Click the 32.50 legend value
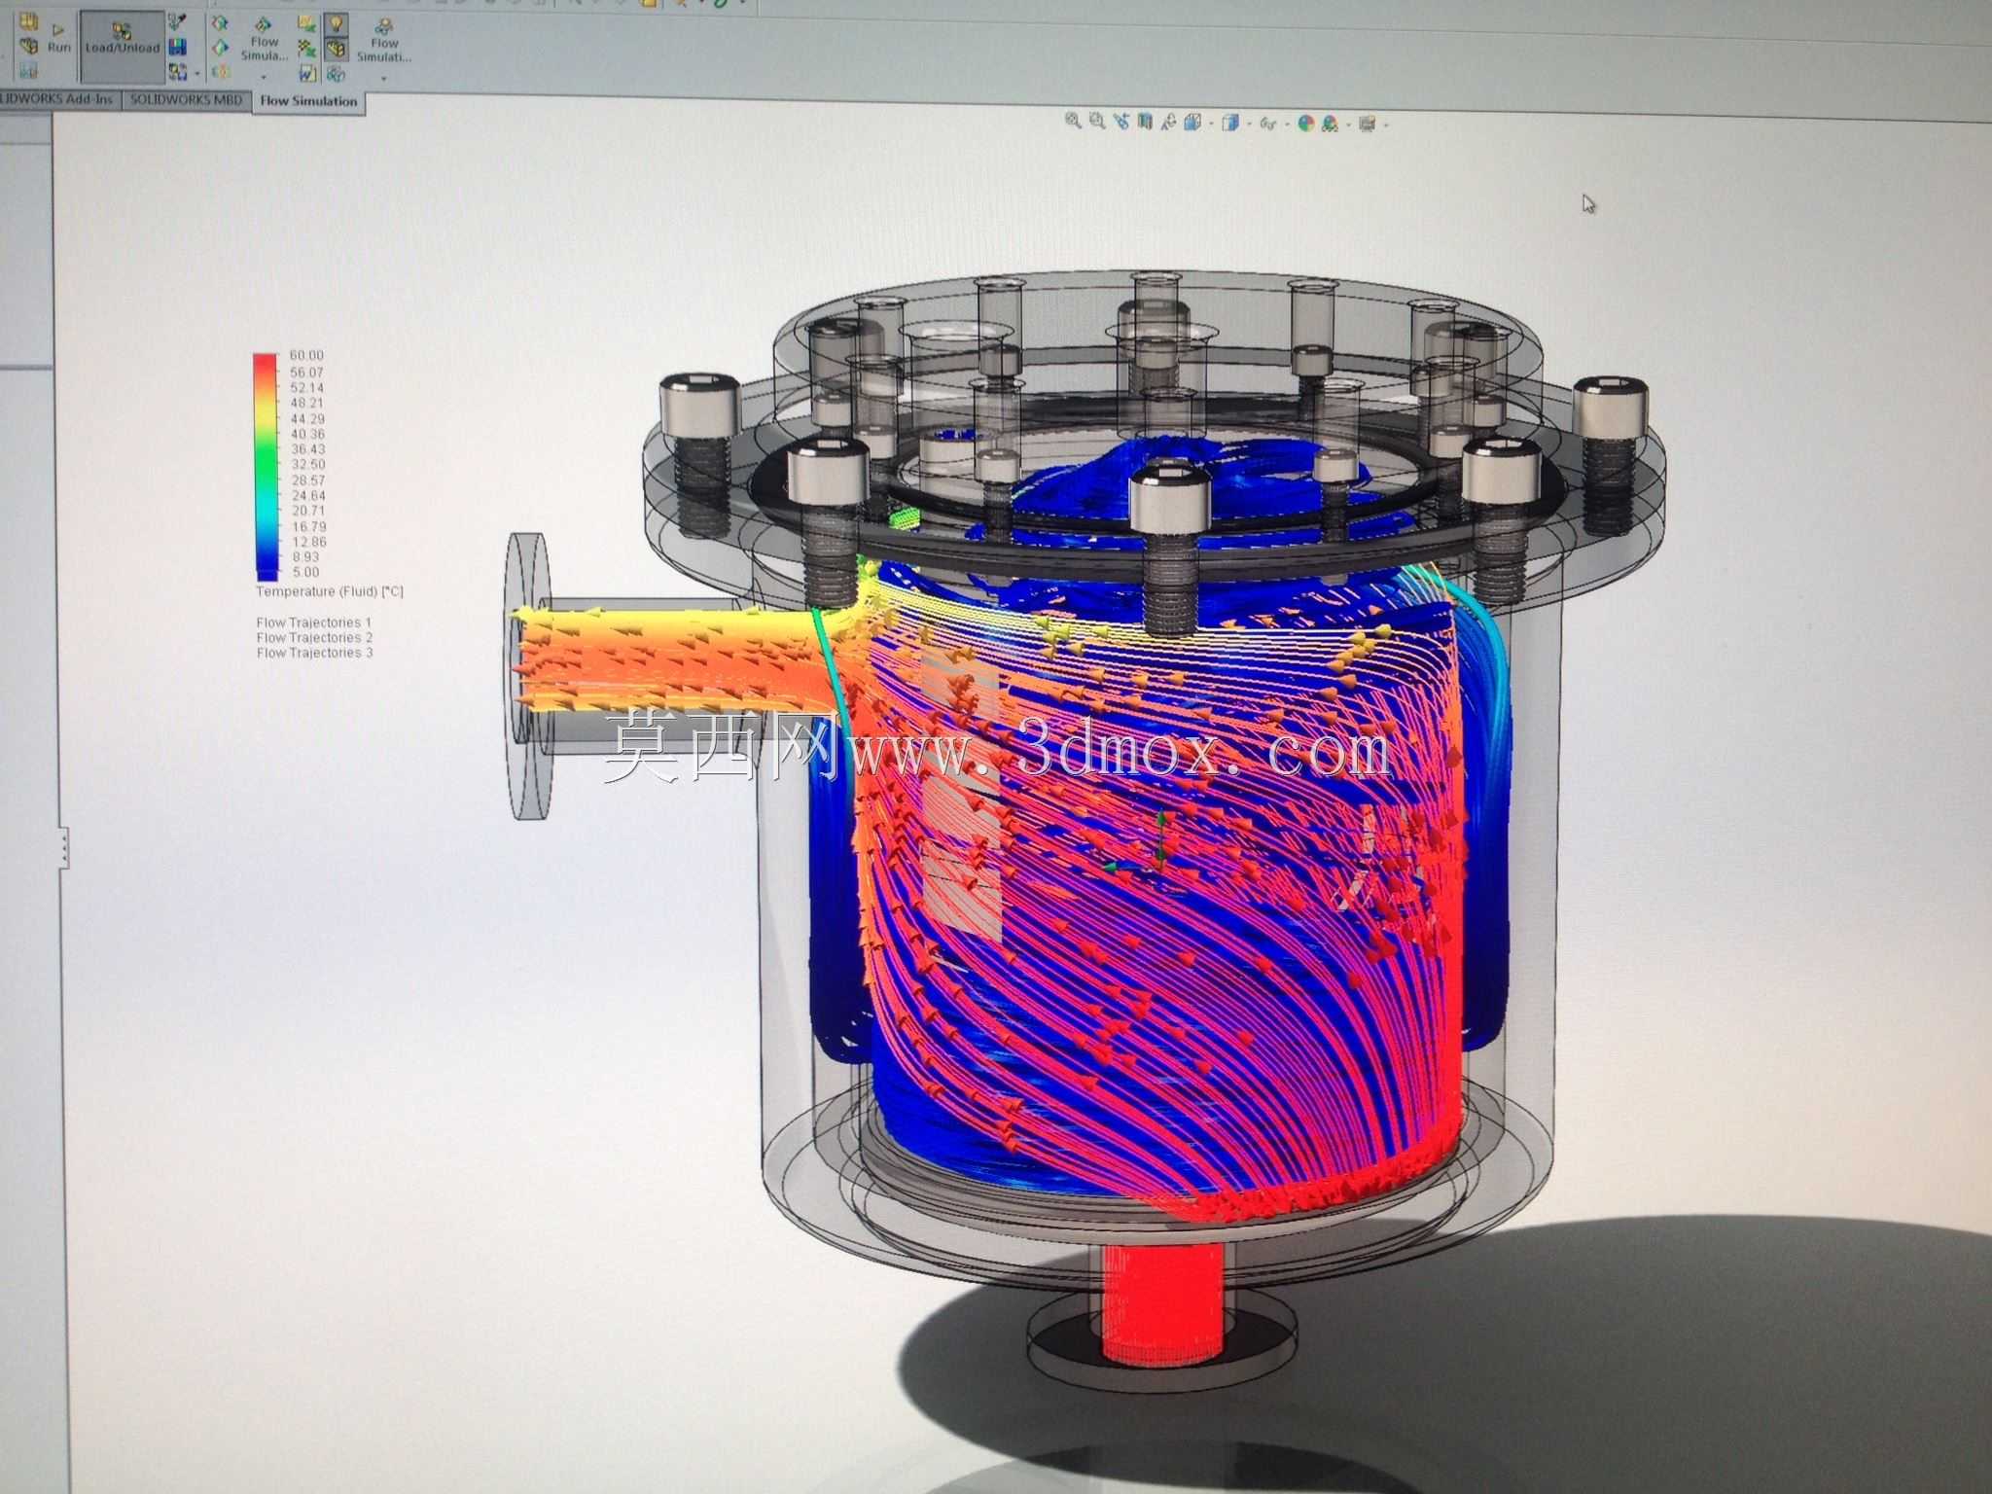This screenshot has width=1992, height=1494. pyautogui.click(x=307, y=465)
